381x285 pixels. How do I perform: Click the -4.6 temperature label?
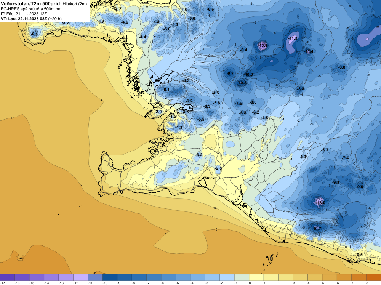tap(125, 22)
